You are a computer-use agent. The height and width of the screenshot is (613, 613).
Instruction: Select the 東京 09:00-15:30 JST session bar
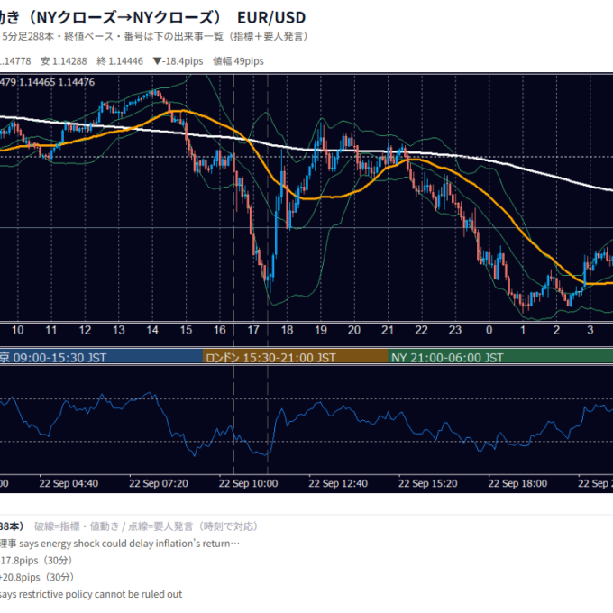pos(101,357)
